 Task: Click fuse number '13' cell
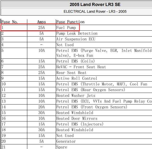point(3,101)
